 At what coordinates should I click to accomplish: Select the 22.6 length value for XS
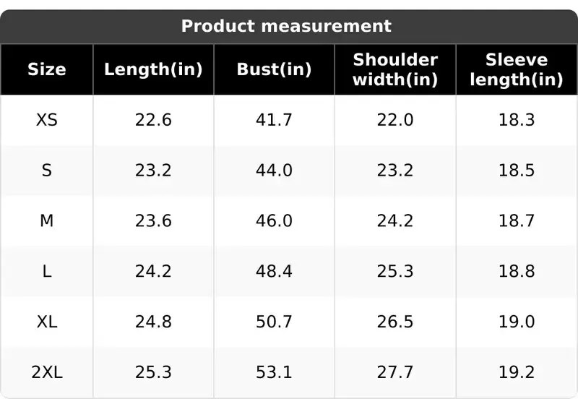(153, 120)
